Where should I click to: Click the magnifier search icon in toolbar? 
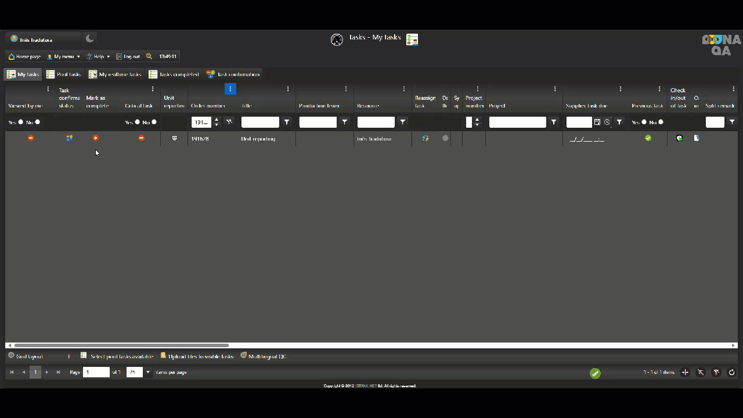[149, 56]
